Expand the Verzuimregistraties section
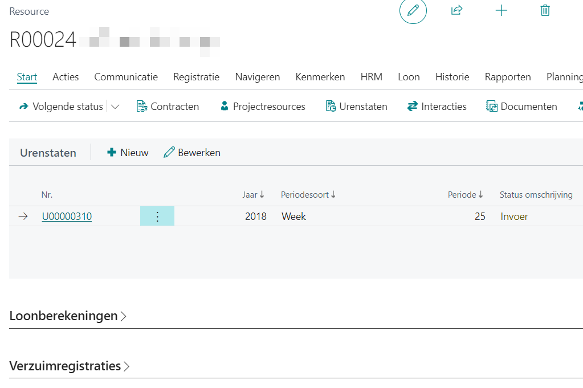 70,366
